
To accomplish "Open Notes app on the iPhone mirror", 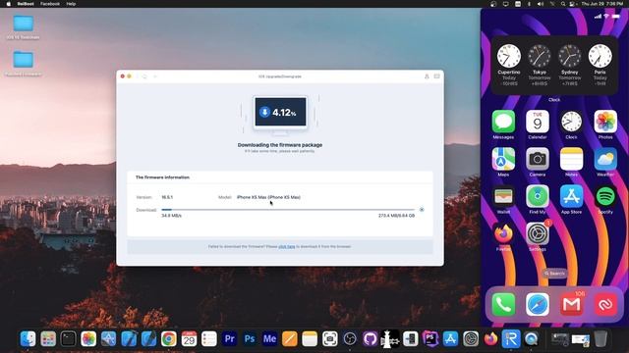I will [x=571, y=159].
